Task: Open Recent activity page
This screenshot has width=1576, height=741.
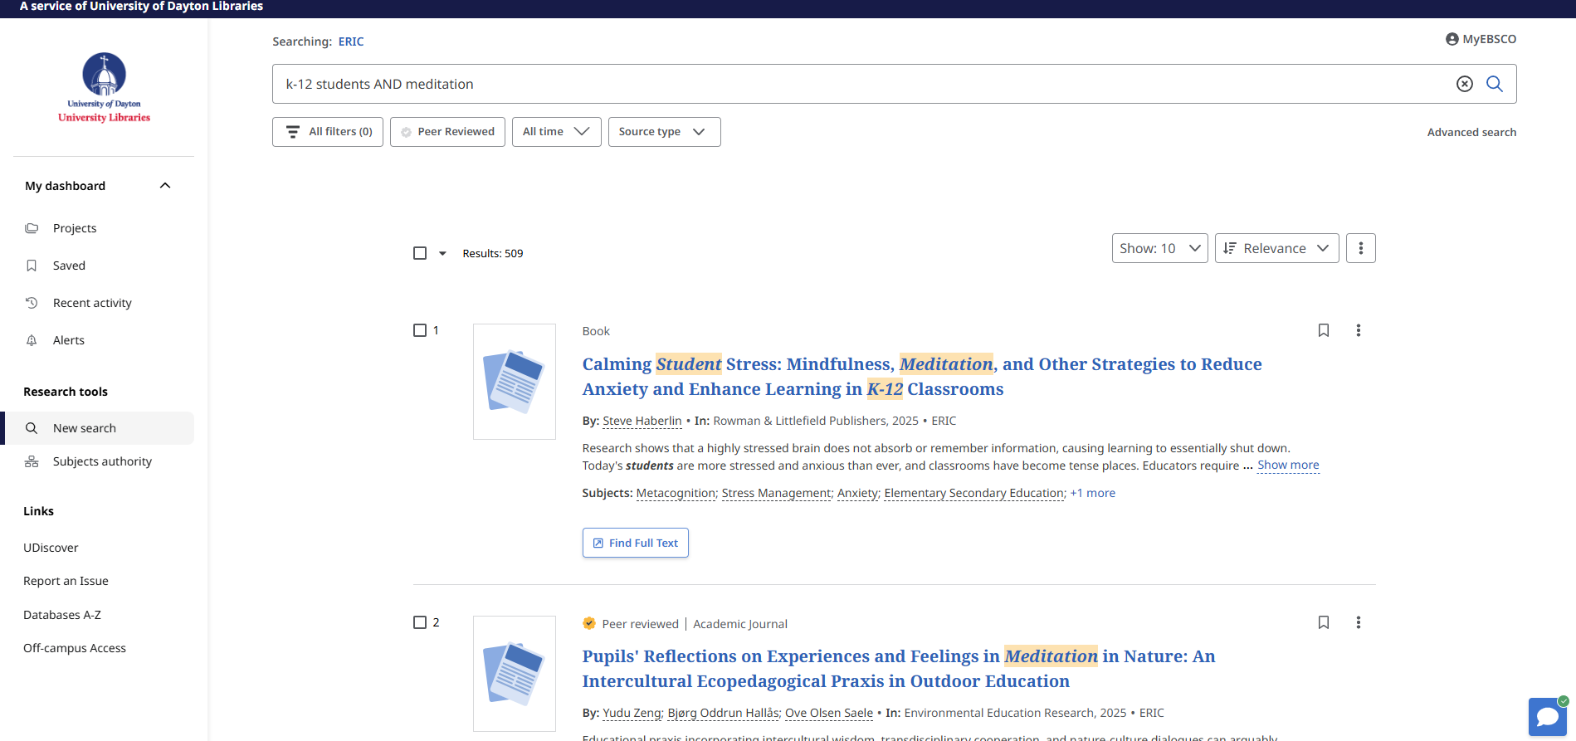Action: [92, 303]
